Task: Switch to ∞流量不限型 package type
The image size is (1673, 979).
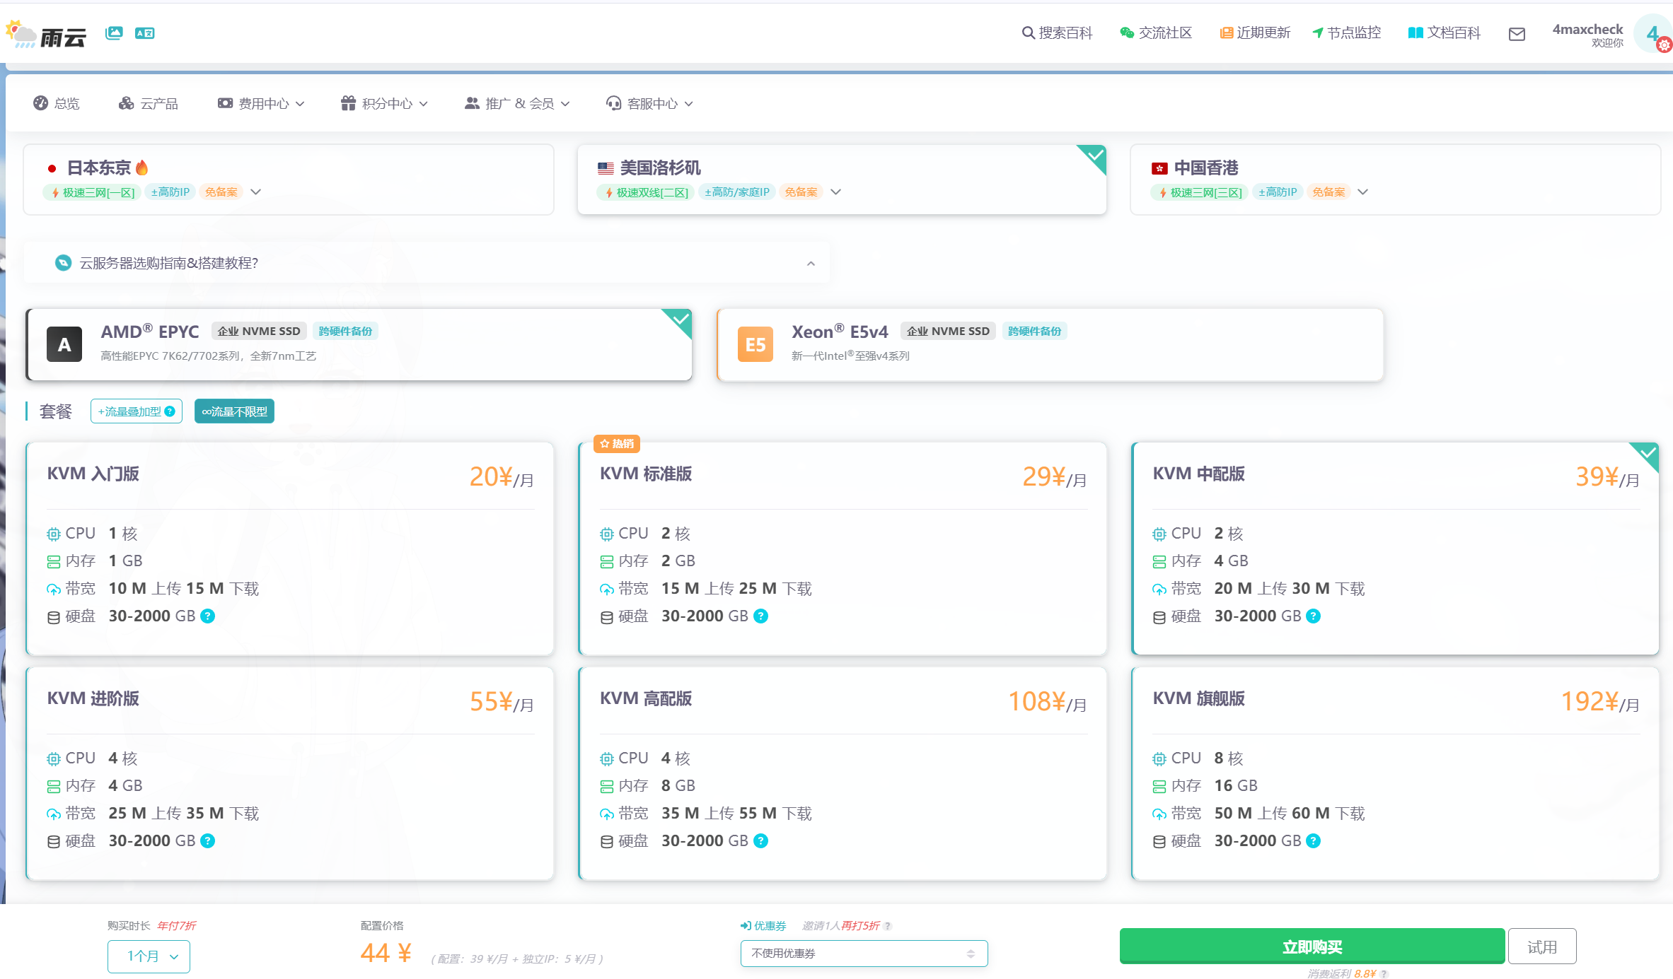Action: click(234, 411)
